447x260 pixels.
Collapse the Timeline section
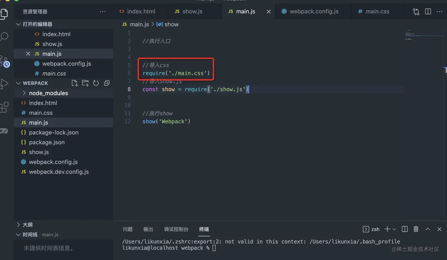pyautogui.click(x=18, y=235)
